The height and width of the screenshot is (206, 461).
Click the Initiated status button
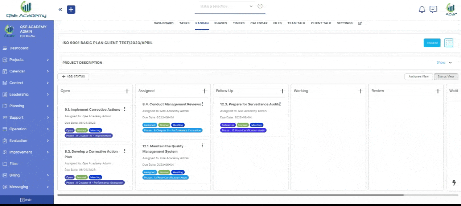coord(432,43)
